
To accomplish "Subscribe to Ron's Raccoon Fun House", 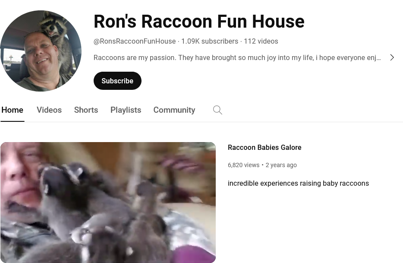I will [117, 81].
